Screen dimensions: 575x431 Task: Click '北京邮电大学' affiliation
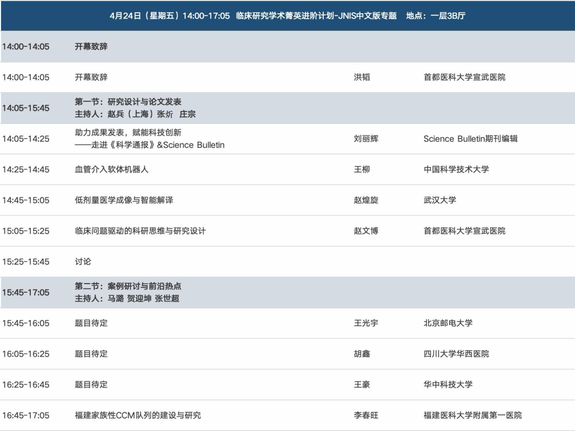pyautogui.click(x=448, y=324)
